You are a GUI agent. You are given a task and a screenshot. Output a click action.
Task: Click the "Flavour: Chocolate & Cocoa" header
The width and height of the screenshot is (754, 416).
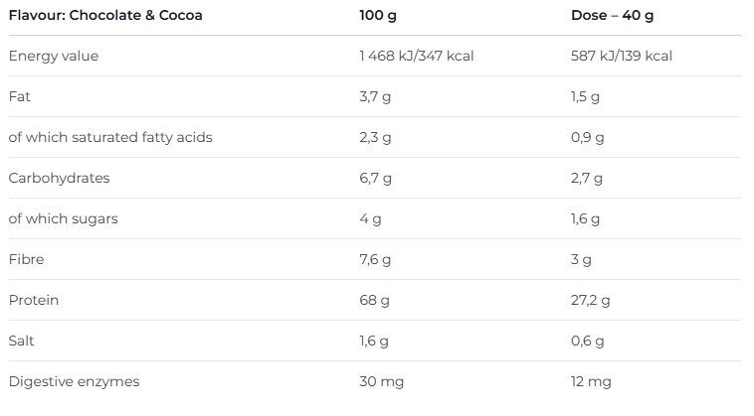click(105, 15)
